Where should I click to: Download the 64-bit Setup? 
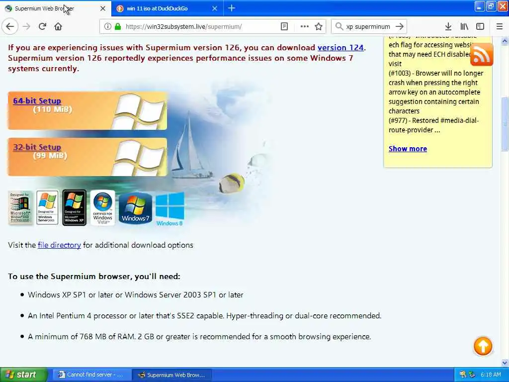37,101
